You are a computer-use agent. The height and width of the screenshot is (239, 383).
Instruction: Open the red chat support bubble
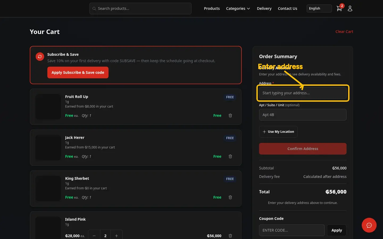369,225
